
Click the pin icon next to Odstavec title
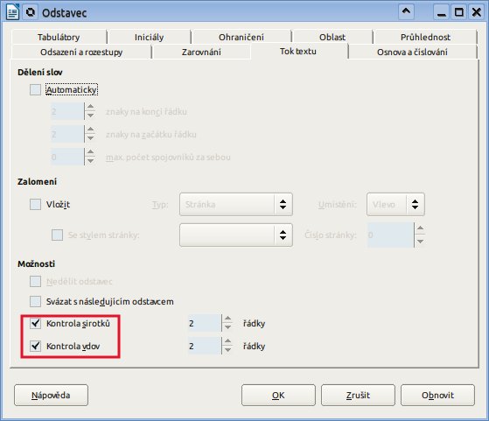[x=31, y=12]
